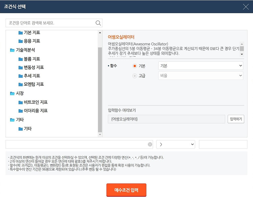Select the 이더리움 지표 tree label

pos(36,111)
